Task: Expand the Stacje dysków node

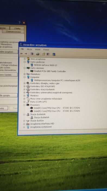Action: 24,121
